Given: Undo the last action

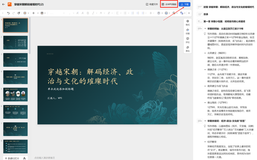Looking at the screenshot, I should (x=8, y=13).
